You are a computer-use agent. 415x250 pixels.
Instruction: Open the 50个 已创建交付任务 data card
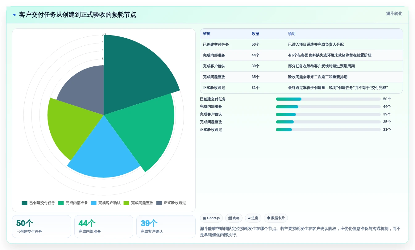pyautogui.click(x=42, y=227)
